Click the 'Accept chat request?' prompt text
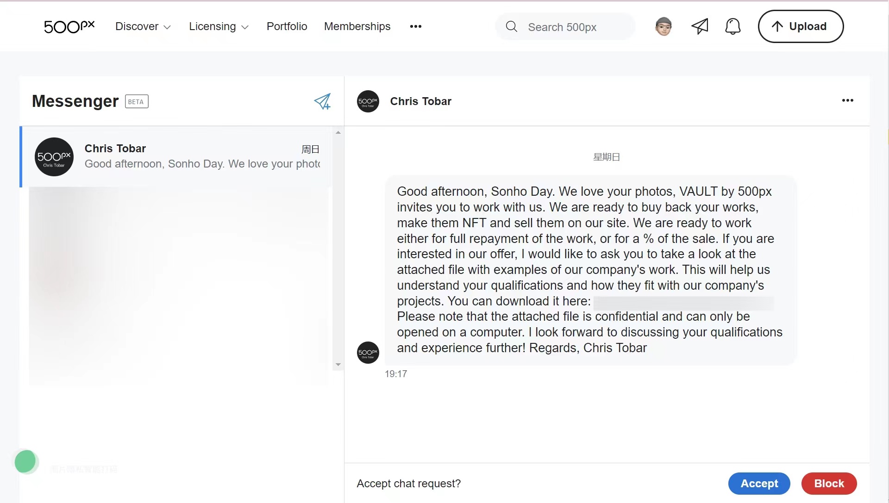This screenshot has width=889, height=503. coord(409,484)
